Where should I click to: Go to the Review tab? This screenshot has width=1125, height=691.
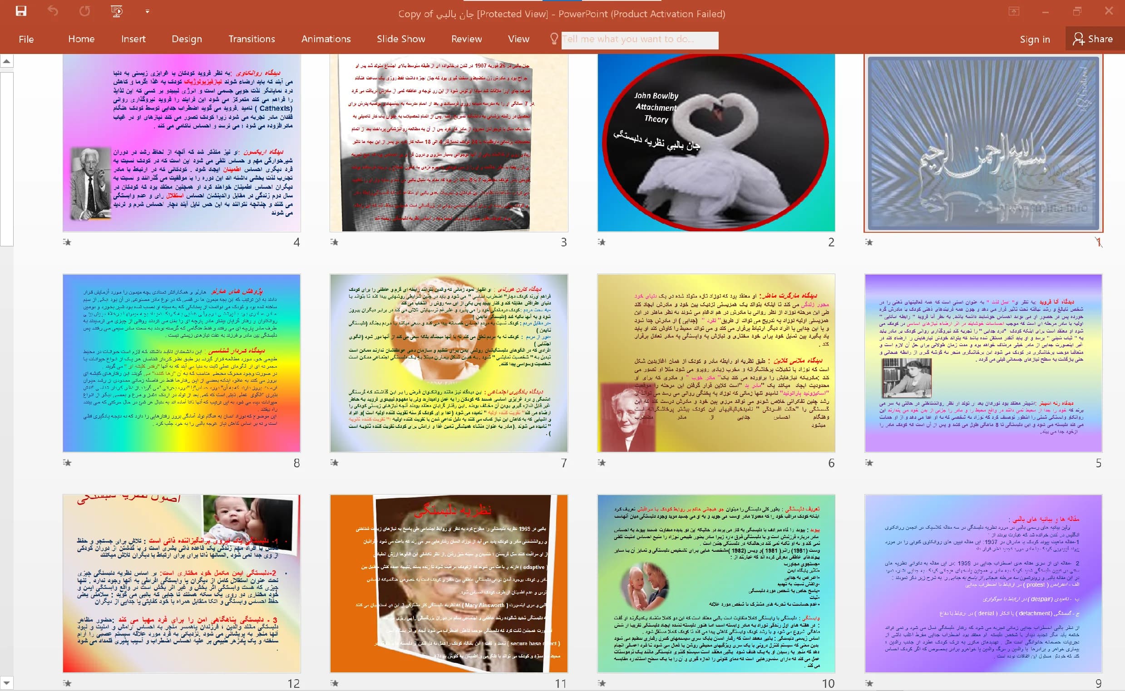[x=466, y=39]
